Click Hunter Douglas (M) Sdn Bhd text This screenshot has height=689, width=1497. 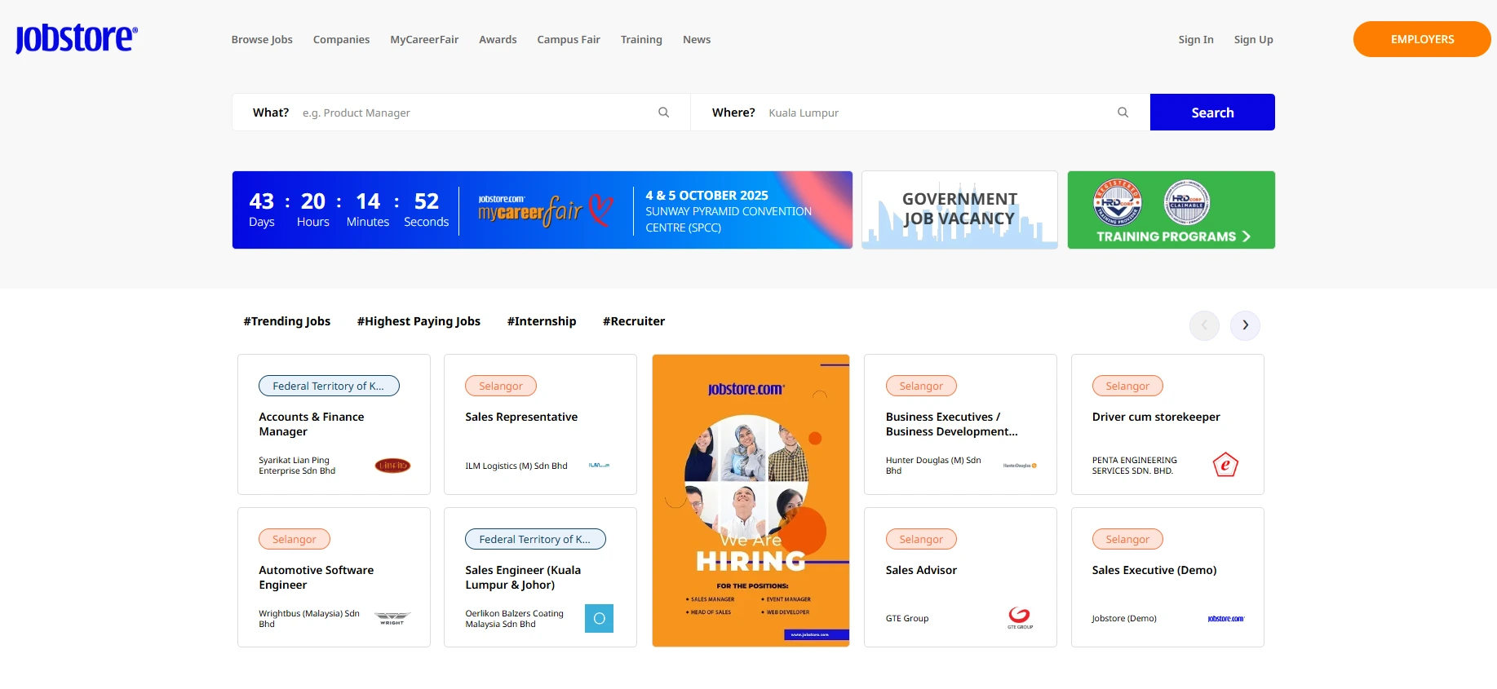933,466
